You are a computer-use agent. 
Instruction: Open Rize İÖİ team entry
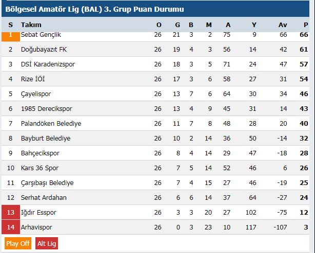coord(33,79)
